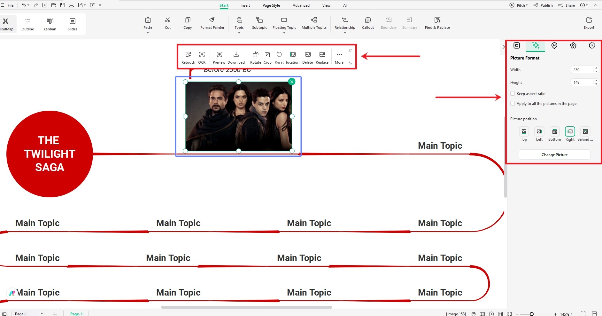Set picture position to Top
This screenshot has width=602, height=316.
(x=524, y=131)
